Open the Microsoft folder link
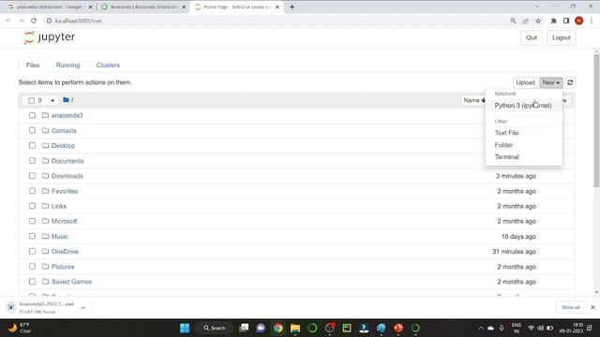Screen dimensions: 600x337 pyautogui.click(x=65, y=221)
